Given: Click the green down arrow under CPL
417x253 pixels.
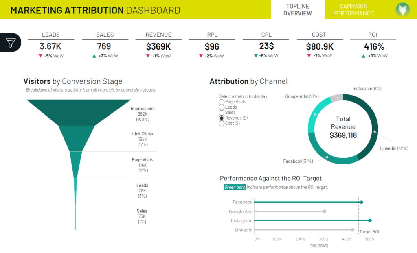Looking at the screenshot, I should click(256, 56).
